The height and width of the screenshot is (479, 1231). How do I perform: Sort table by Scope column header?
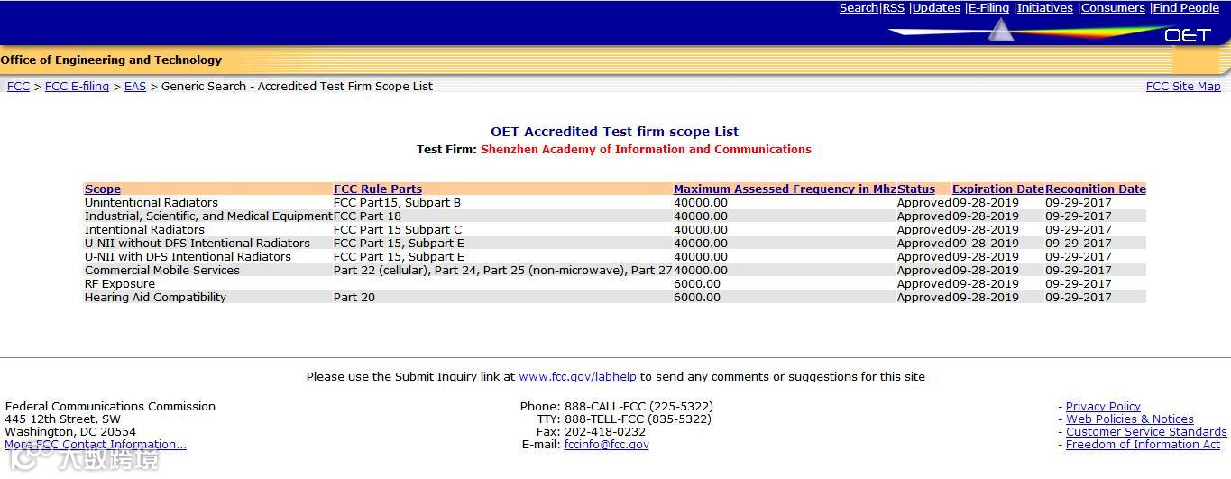[103, 189]
